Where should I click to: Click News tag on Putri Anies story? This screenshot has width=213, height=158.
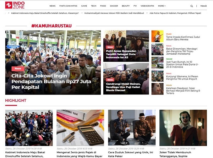tap(110, 47)
